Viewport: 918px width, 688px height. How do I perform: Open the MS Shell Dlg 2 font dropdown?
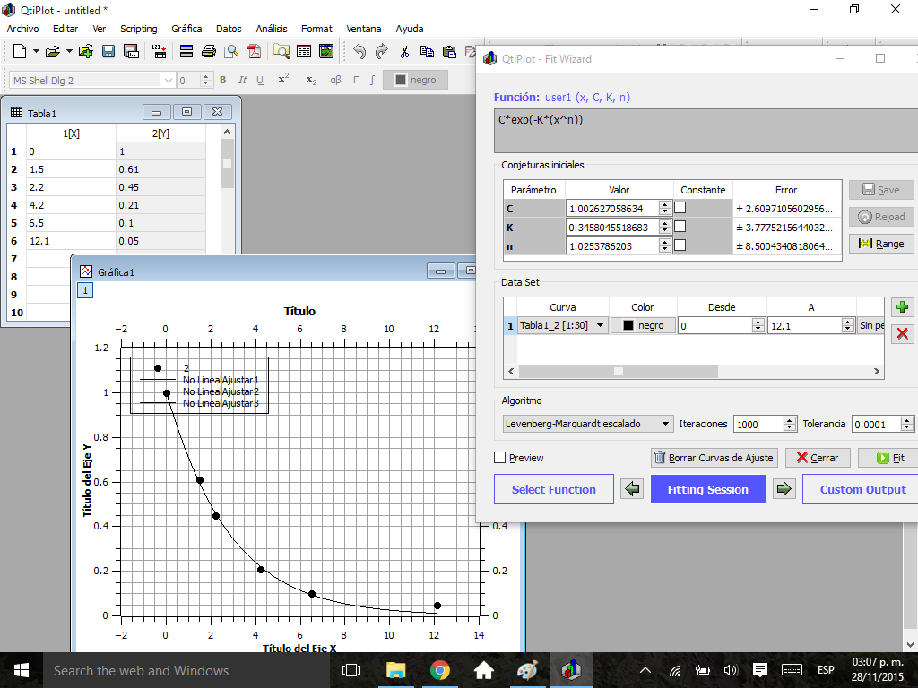click(168, 80)
